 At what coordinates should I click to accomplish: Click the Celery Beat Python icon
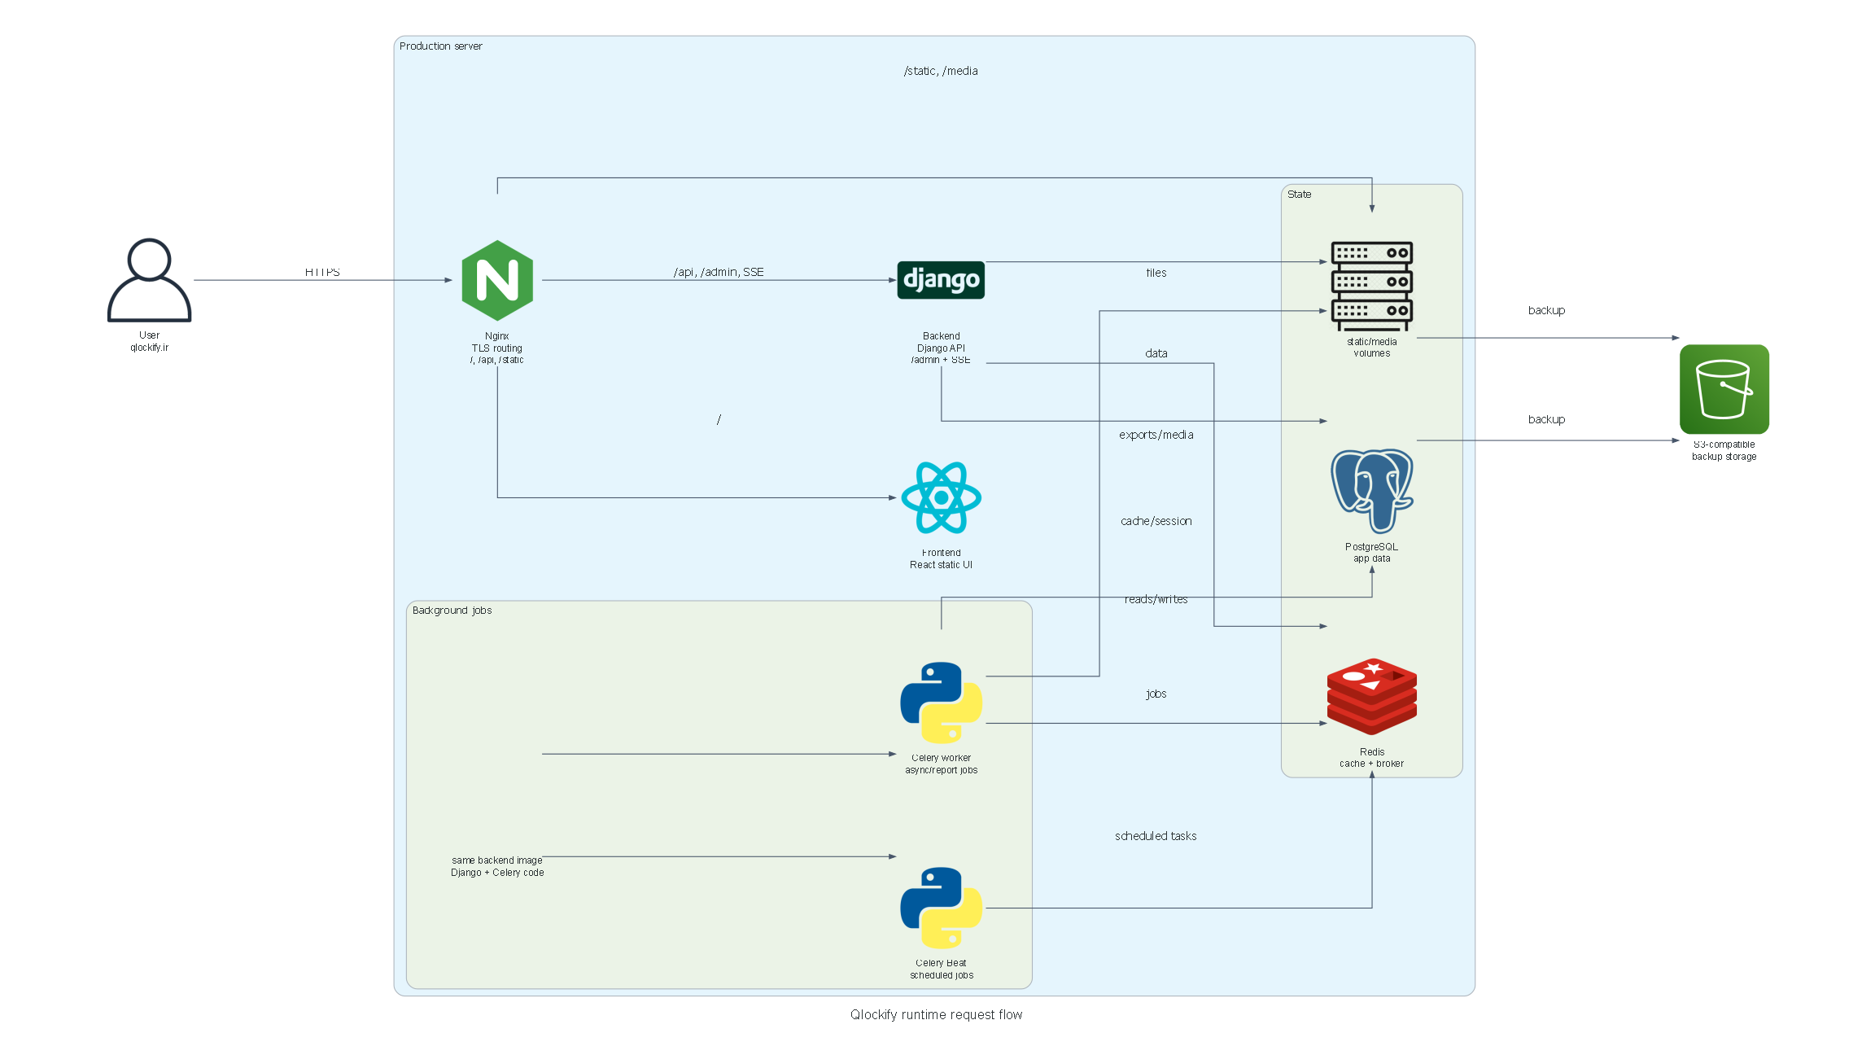pos(941,908)
